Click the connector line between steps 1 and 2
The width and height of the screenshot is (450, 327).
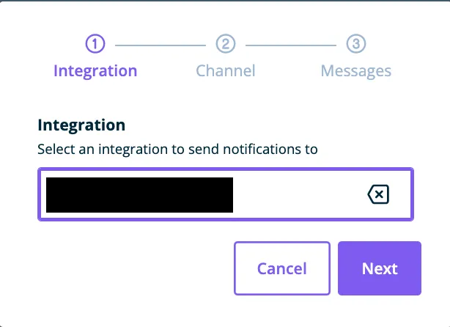(x=161, y=44)
